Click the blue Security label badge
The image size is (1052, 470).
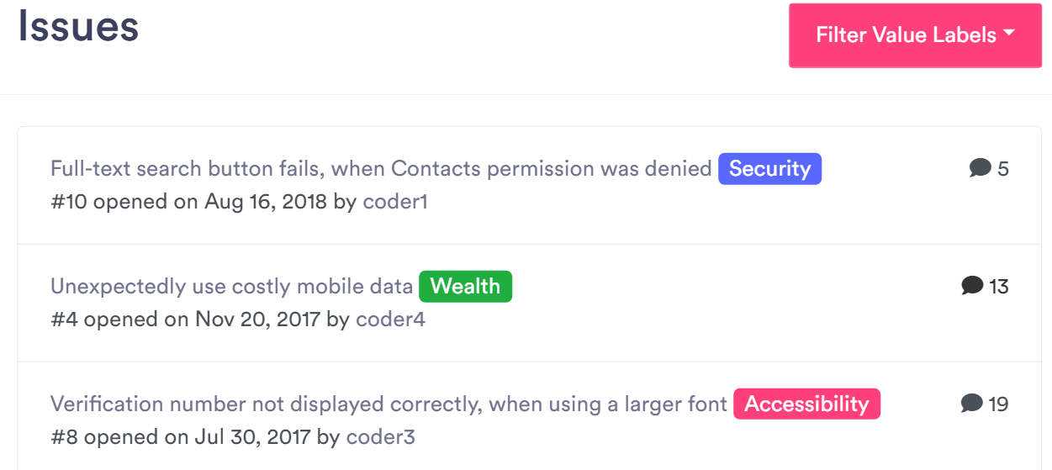[x=769, y=169]
